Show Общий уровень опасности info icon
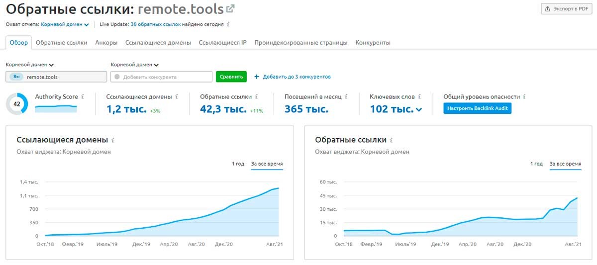597x265 pixels. click(524, 96)
